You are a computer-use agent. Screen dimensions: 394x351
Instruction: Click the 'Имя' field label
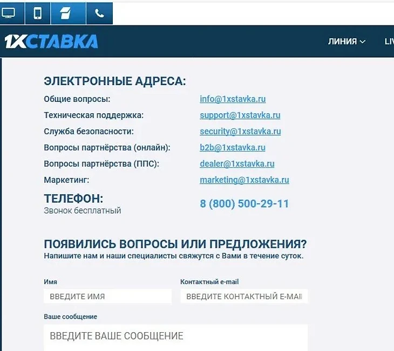[50, 282]
